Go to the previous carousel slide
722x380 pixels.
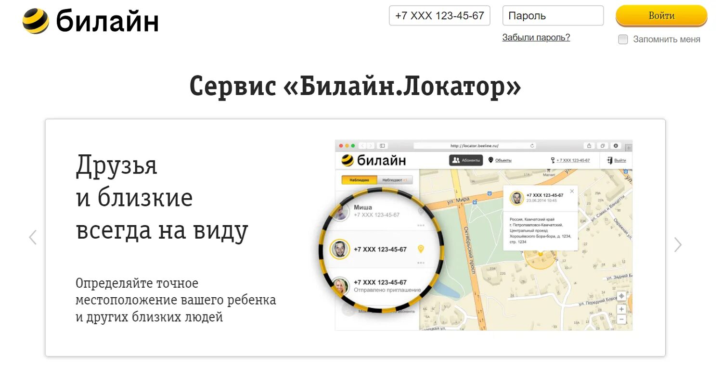pyautogui.click(x=33, y=237)
